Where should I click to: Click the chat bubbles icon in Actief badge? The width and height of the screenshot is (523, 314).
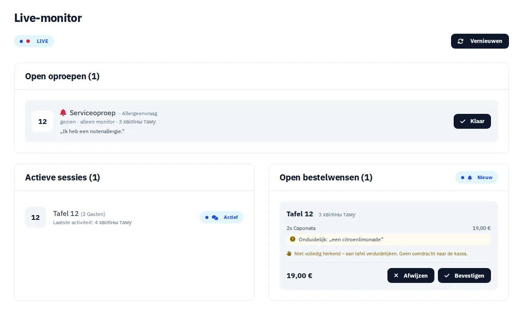(215, 218)
